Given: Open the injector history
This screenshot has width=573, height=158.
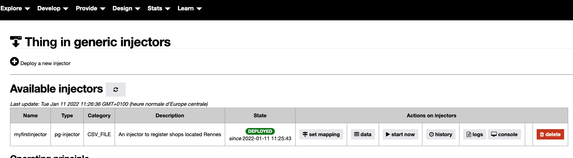Looking at the screenshot, I should (441, 134).
